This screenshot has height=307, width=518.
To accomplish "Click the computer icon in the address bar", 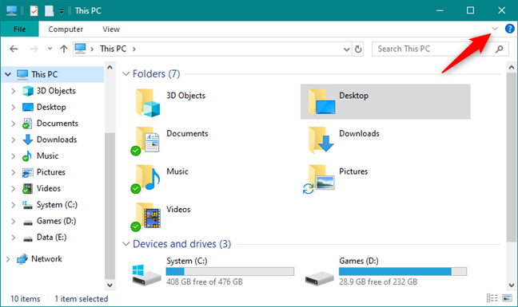I will coord(80,49).
